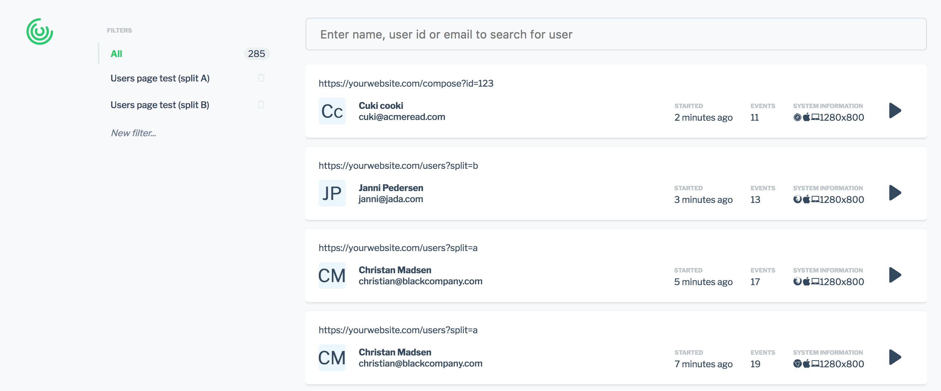Viewport: 941px width, 391px height.
Task: Click Safari browser icon in Cuki cooki's session
Action: pyautogui.click(x=797, y=117)
